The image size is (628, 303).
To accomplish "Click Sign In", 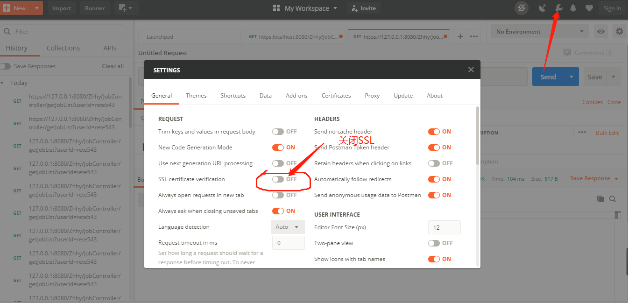I will [x=612, y=8].
